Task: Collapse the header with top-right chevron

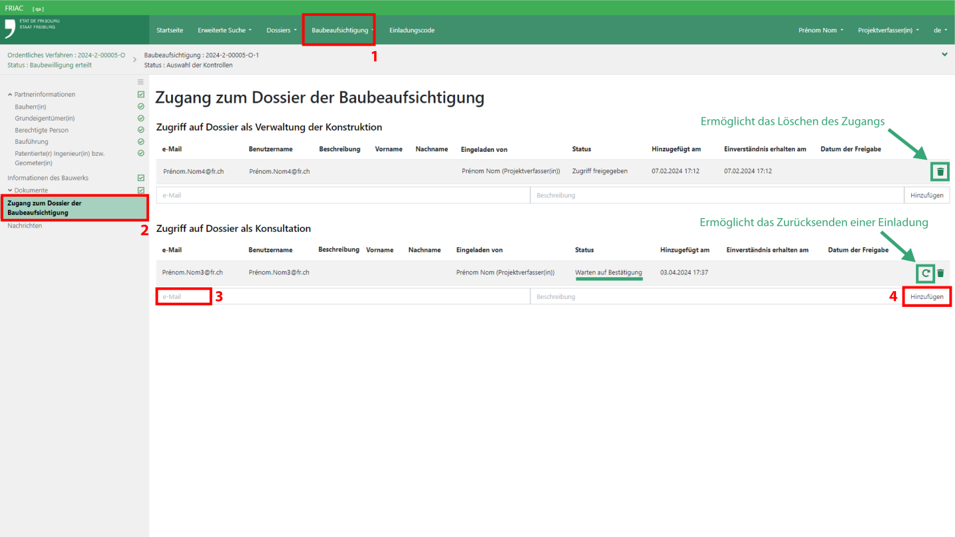Action: (x=944, y=54)
